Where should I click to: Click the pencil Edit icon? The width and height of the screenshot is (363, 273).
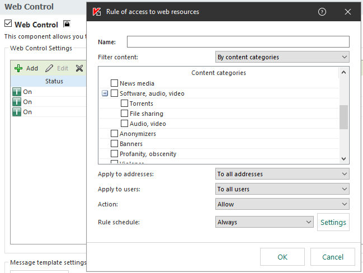(x=50, y=68)
